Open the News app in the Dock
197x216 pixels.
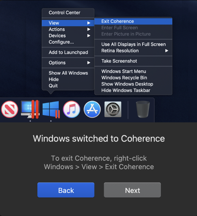click(9, 109)
